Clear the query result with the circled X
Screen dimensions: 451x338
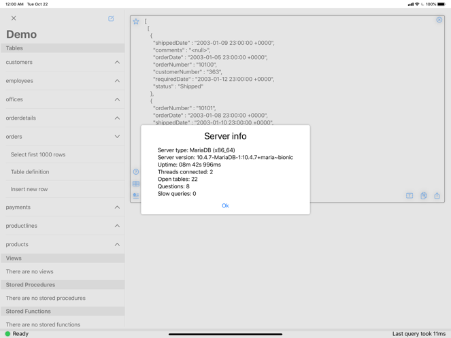pos(439,20)
